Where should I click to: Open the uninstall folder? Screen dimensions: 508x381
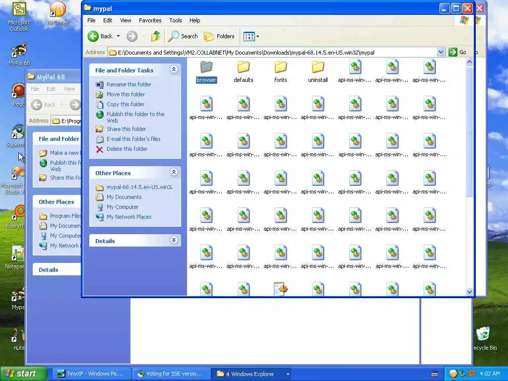coord(318,72)
